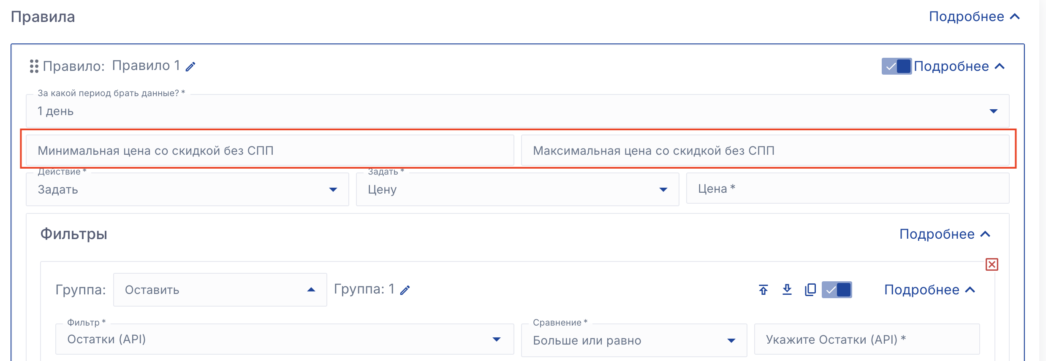Disable the Группа: 1 switch

point(837,290)
